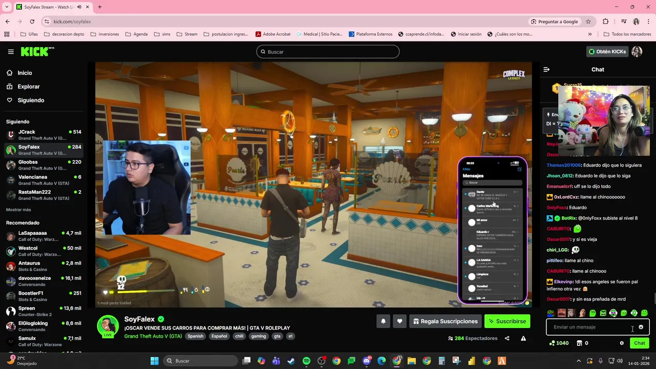The image size is (656, 369).
Task: Open recommended channel LaSapaaaaa
Action: tap(43, 236)
